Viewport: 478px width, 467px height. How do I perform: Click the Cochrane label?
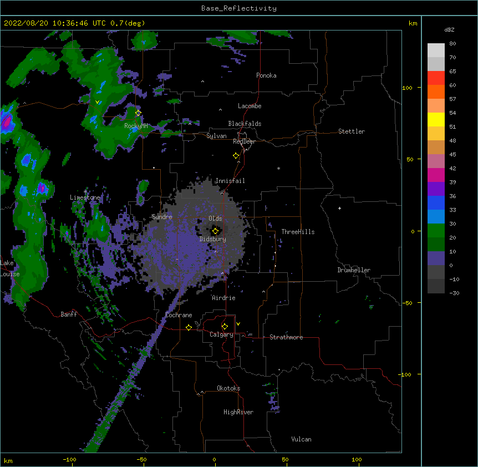click(x=179, y=315)
